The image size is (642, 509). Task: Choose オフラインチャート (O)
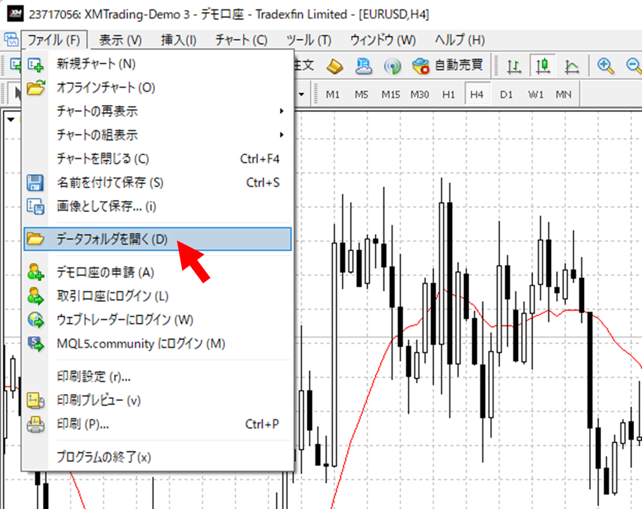coord(158,88)
